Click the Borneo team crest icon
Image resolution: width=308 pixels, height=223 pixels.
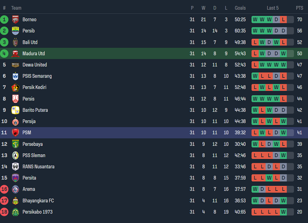15,19
